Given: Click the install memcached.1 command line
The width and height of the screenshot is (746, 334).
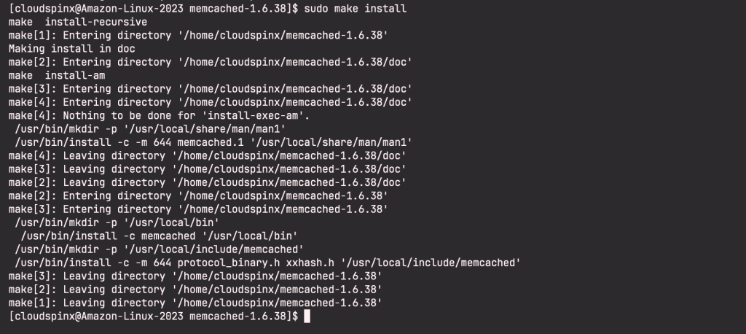Looking at the screenshot, I should pos(213,142).
